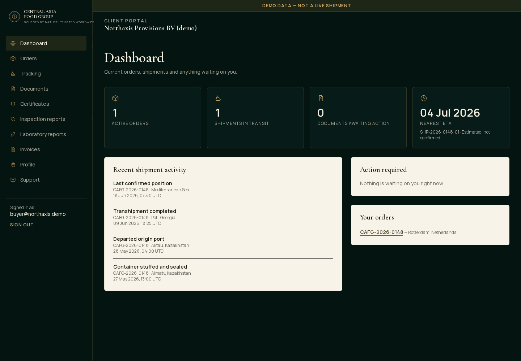Click the clock icon on Nearest ETA card
This screenshot has width=521, height=361.
click(x=424, y=98)
